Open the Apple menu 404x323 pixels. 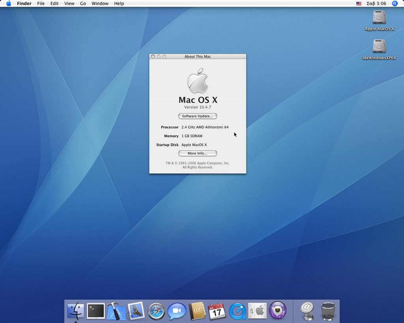pos(9,3)
